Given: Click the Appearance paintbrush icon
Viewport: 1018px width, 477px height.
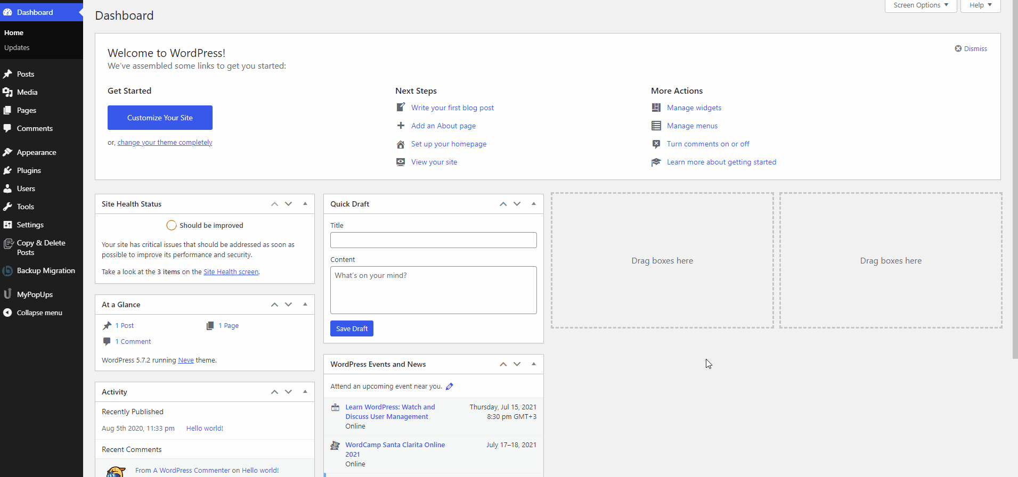Looking at the screenshot, I should 7,152.
